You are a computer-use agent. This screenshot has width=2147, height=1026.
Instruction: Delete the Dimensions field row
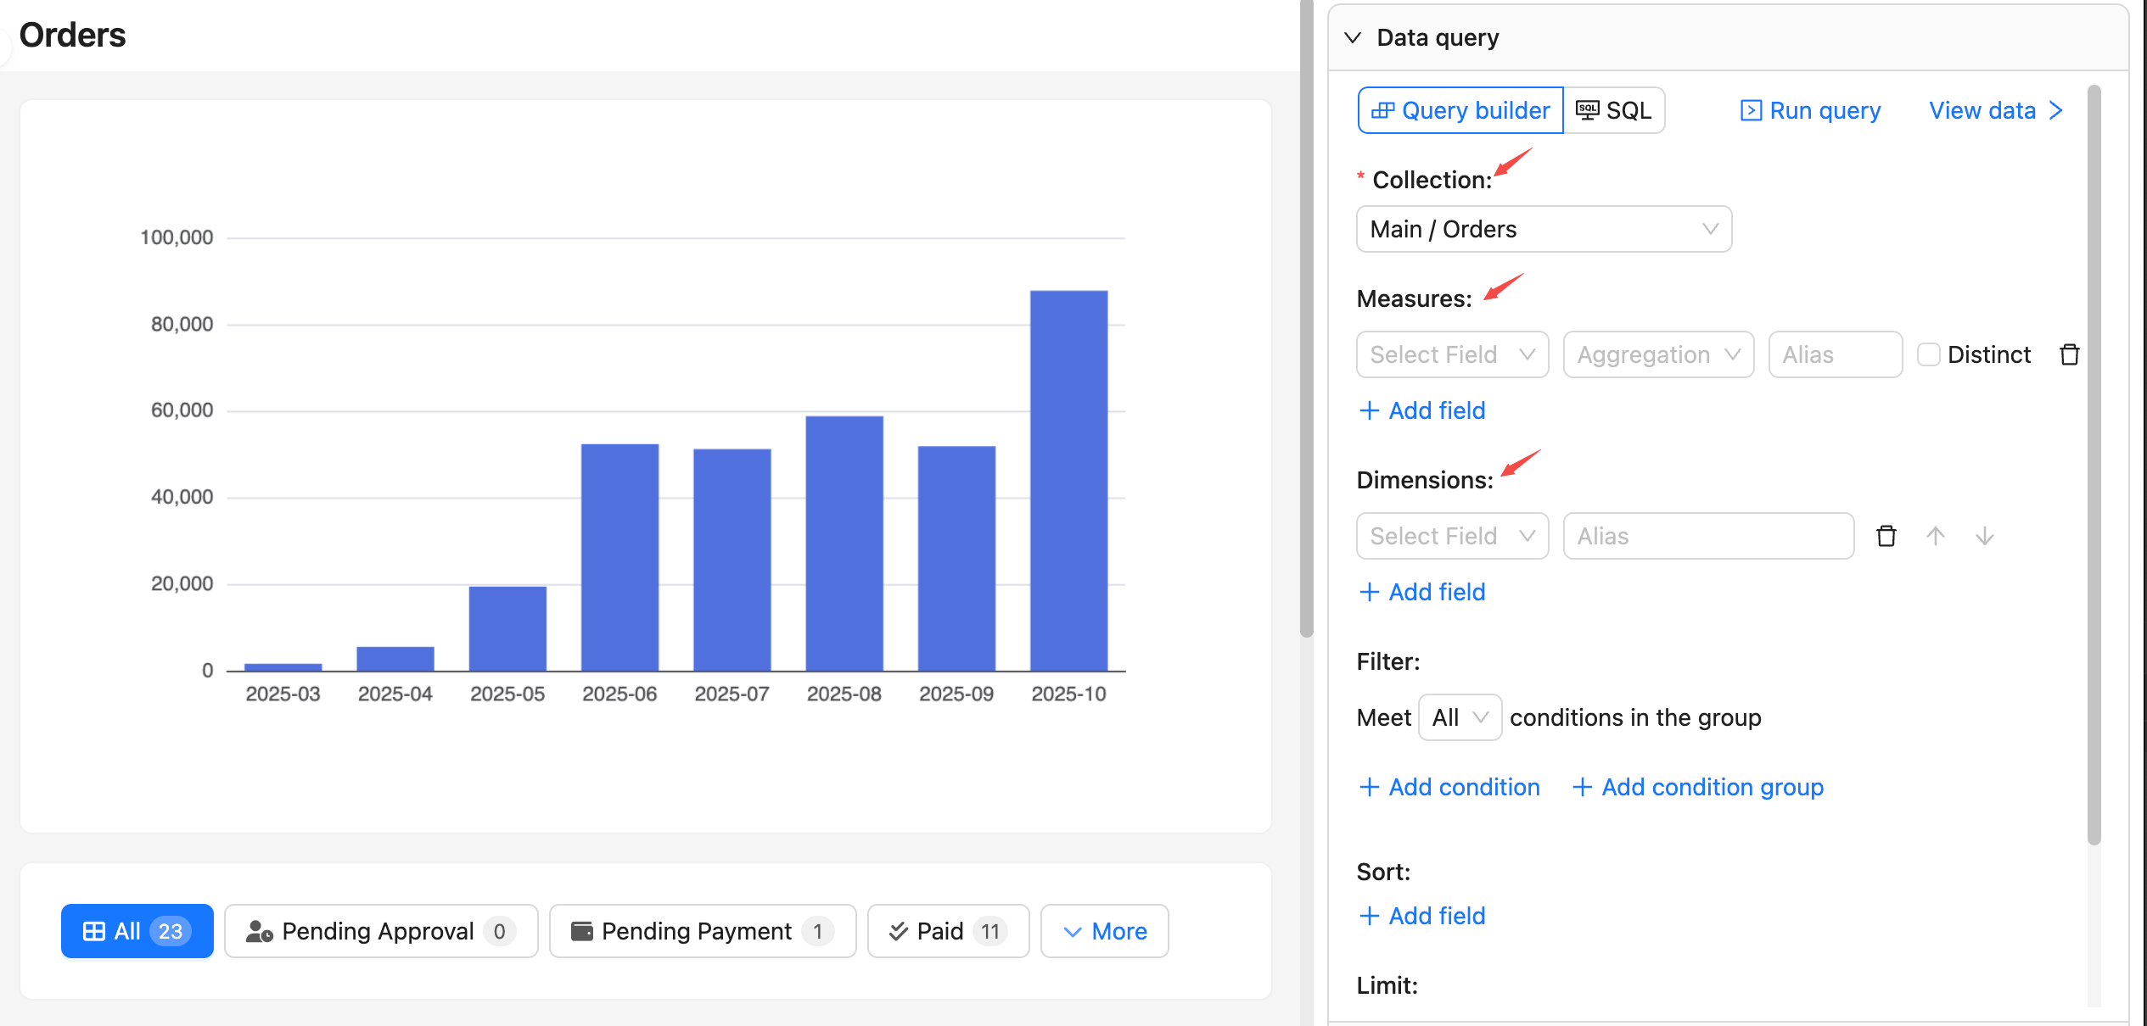click(1886, 536)
